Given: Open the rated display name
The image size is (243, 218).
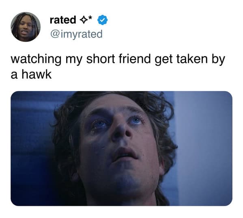Looking at the screenshot, I should pos(63,20).
